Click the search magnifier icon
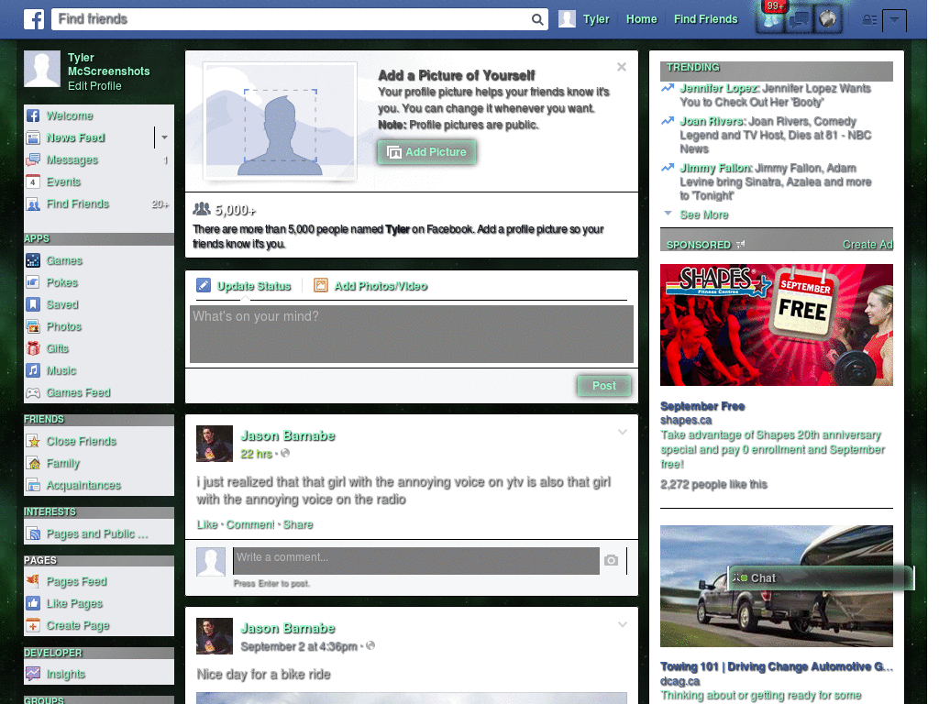The image size is (939, 704). (x=537, y=19)
